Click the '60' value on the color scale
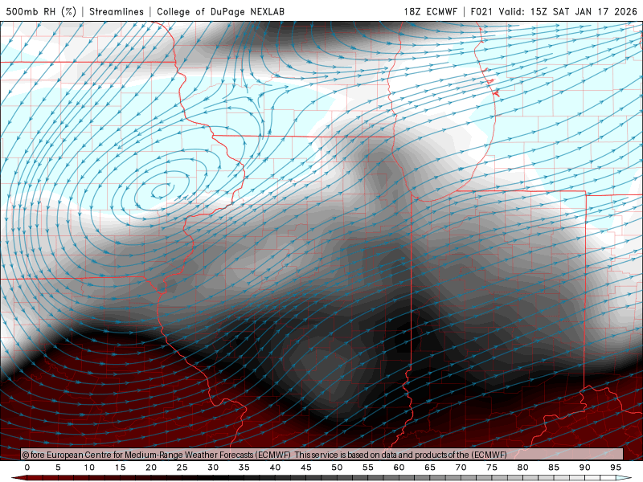Screen dimensions: 643x482 (399, 468)
